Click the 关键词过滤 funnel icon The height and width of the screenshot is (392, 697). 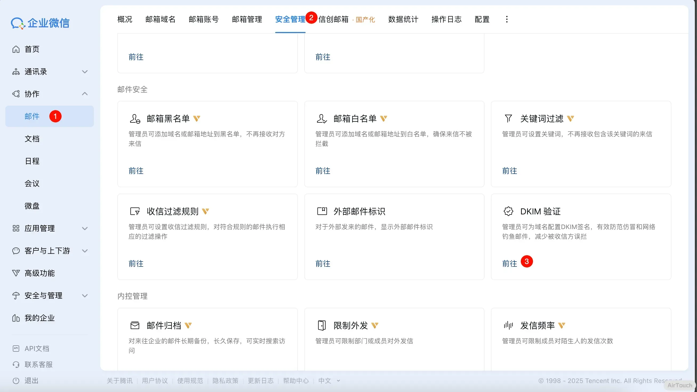point(508,118)
